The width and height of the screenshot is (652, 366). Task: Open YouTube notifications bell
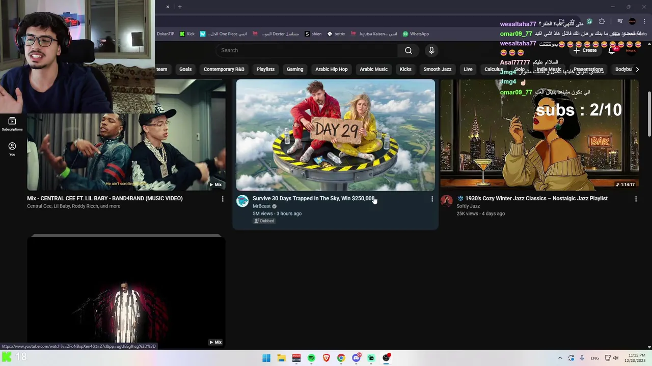pyautogui.click(x=612, y=50)
